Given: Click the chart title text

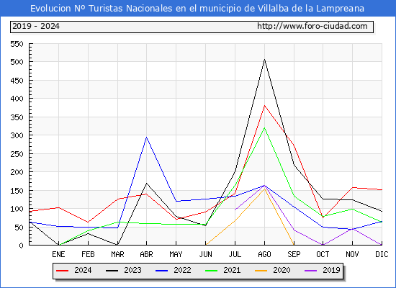Looking at the screenshot, I should (197, 9).
